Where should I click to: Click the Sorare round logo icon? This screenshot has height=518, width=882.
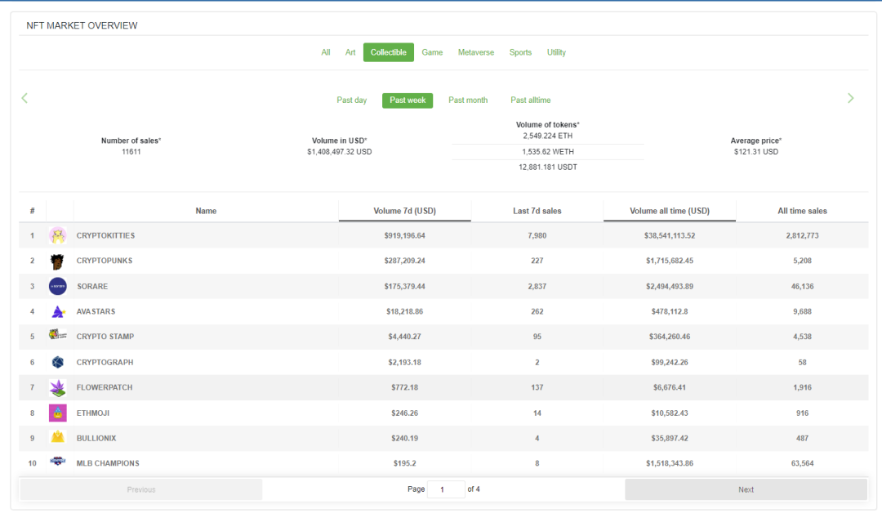click(58, 286)
